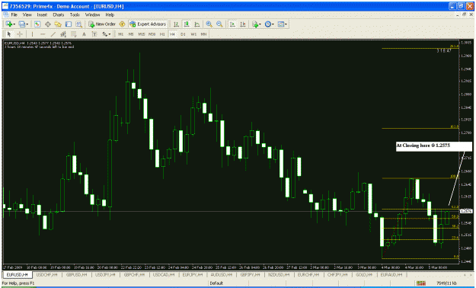Set timeframe to M15

click(142, 34)
